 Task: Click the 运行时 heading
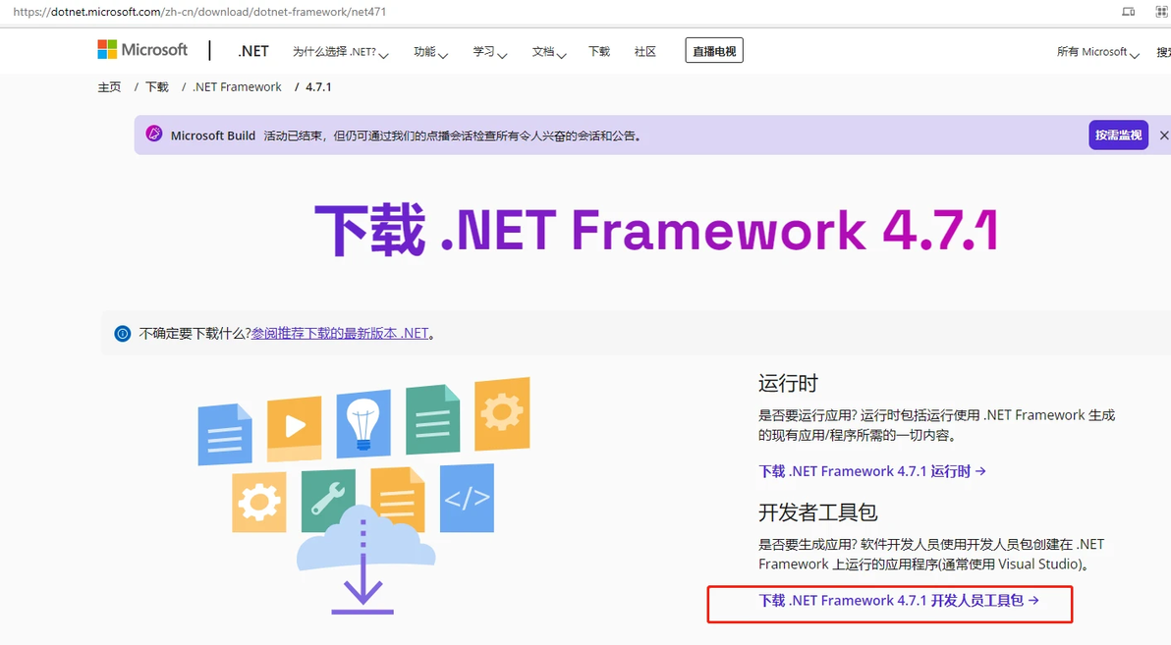click(x=788, y=383)
